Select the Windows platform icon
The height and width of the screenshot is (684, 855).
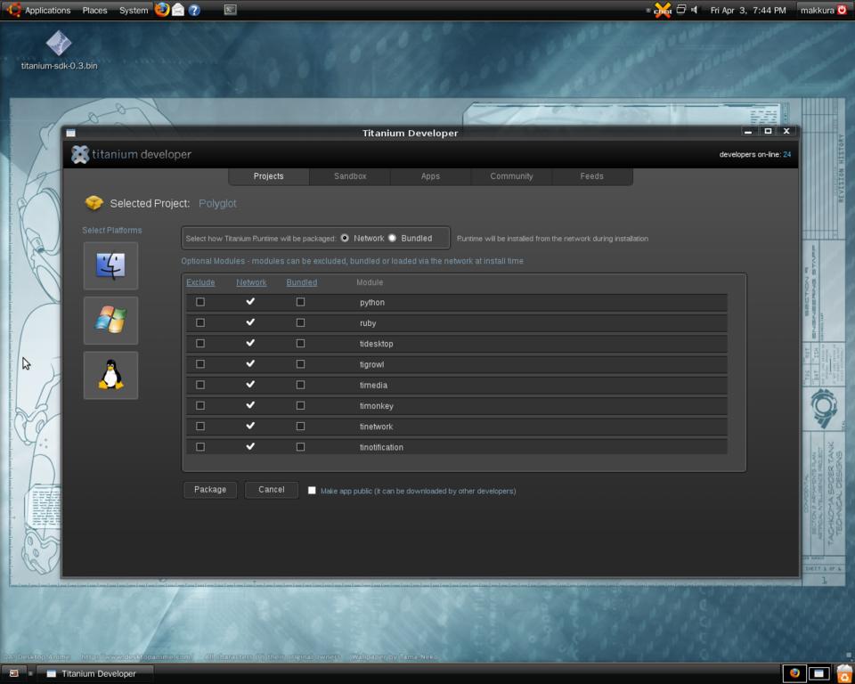click(x=110, y=320)
